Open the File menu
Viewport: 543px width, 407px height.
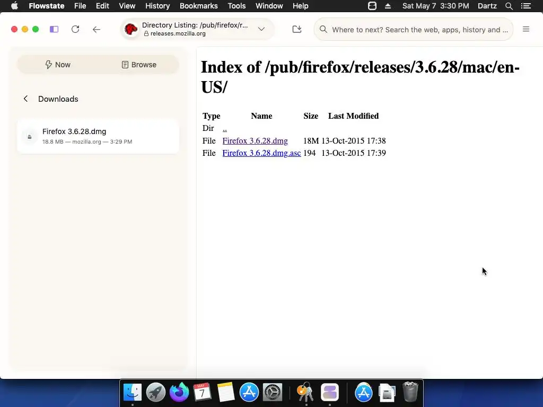tap(80, 6)
